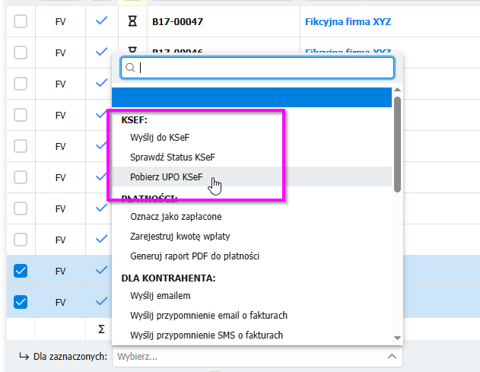The width and height of the screenshot is (480, 372).
Task: Click the dropdown list's vertical scrollbar thumb
Action: (397, 145)
